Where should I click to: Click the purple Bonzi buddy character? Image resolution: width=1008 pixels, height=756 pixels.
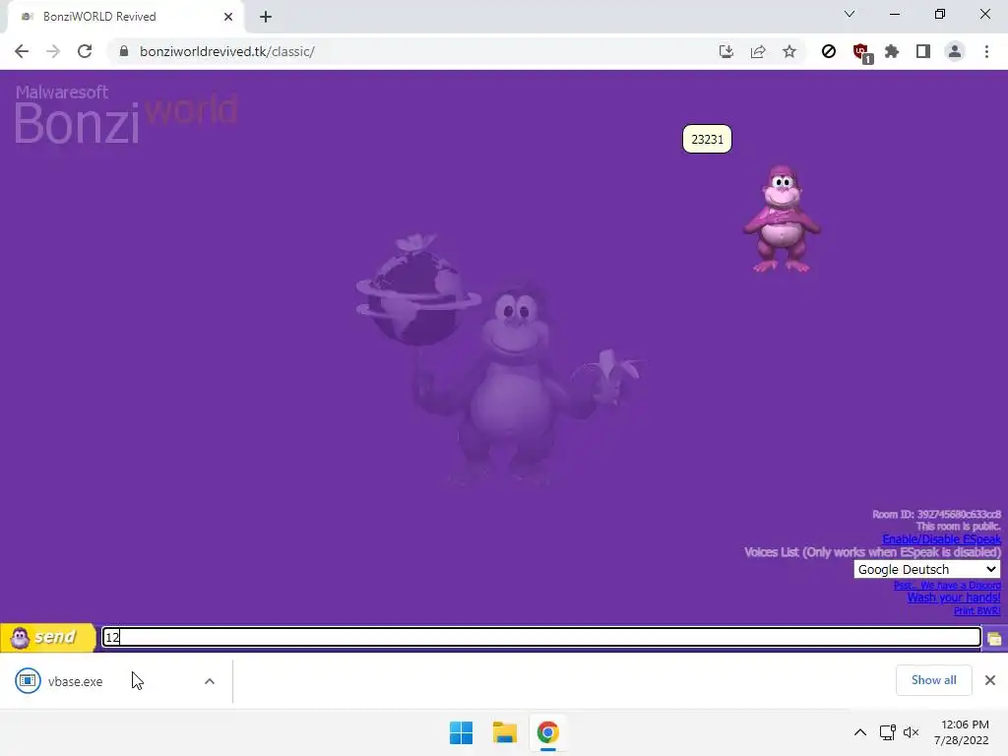[781, 219]
